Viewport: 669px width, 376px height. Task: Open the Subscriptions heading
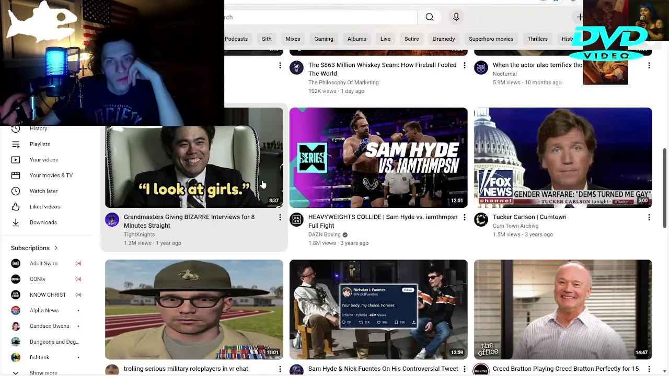[x=30, y=248]
